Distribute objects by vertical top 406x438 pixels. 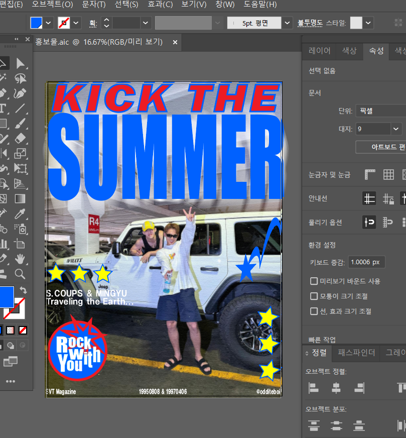pos(314,426)
